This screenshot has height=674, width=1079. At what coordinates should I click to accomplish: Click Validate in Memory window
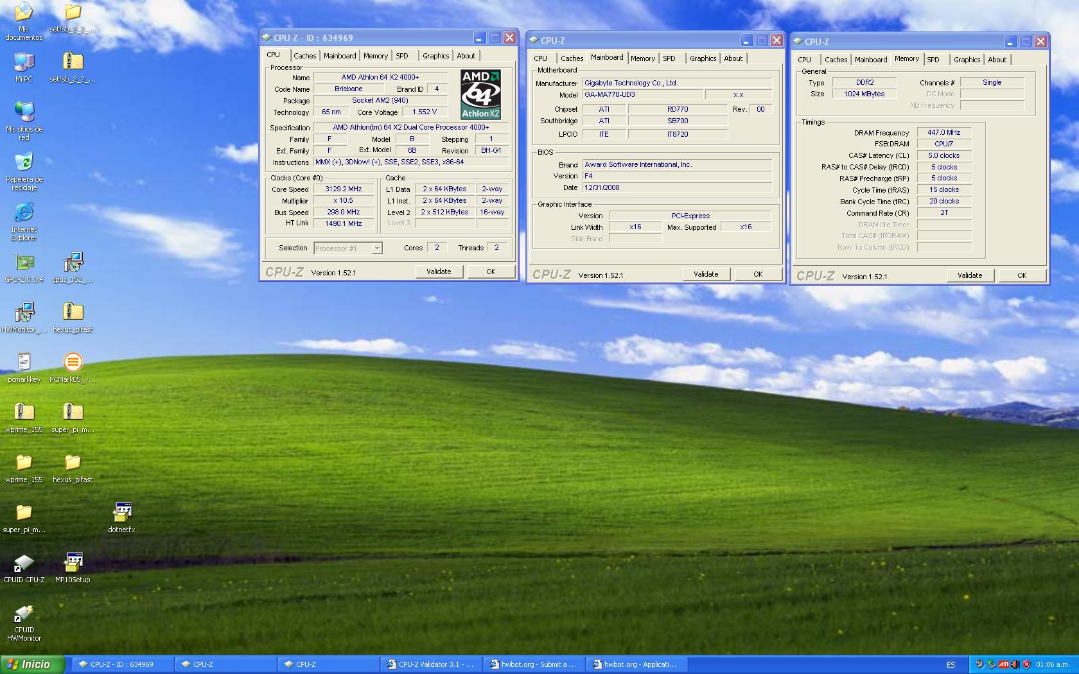click(x=970, y=275)
